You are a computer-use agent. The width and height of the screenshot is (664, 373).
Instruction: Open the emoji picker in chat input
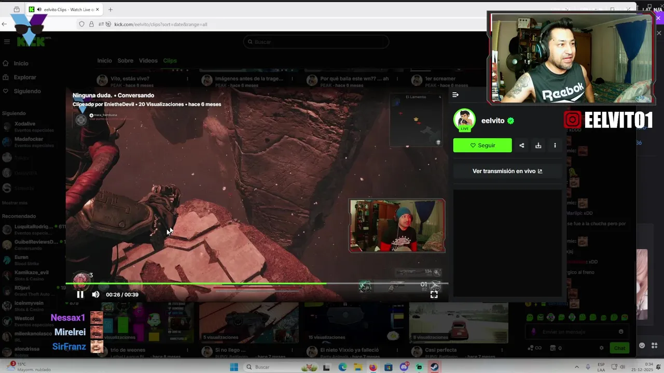(x=621, y=332)
